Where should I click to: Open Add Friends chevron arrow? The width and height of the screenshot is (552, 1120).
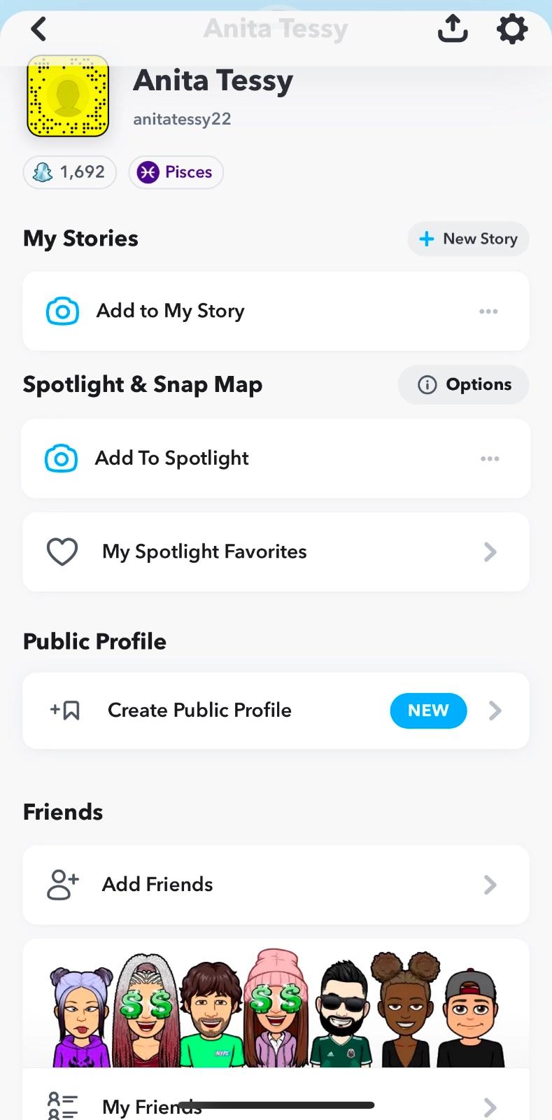490,885
